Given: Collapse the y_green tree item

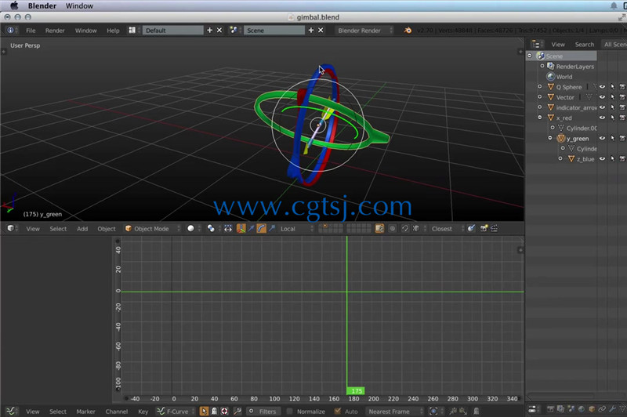Looking at the screenshot, I should (550, 138).
